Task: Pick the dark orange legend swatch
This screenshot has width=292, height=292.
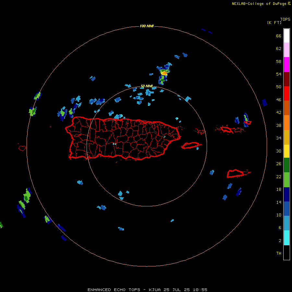Action: click(x=286, y=108)
